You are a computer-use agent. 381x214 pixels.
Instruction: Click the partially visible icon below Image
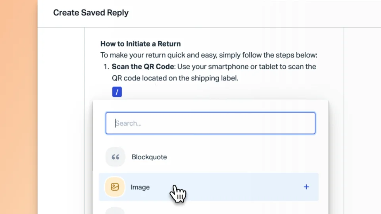115,210
